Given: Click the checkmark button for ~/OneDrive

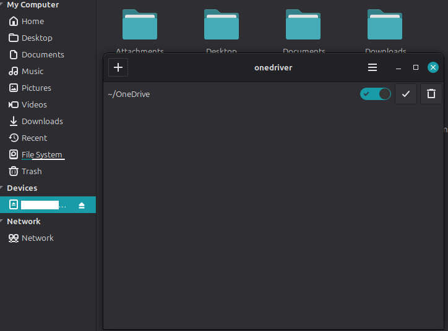Looking at the screenshot, I should 406,94.
